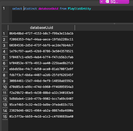This screenshot has height=131, width=133.
Task: Click the document icon in SQ... tab
Action: point(107,2)
